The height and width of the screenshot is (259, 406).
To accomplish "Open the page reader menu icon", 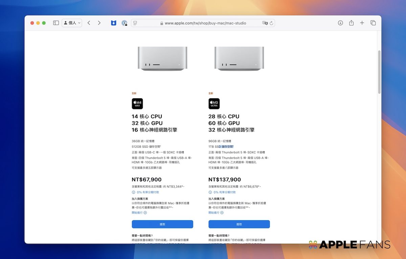I will coord(135,23).
